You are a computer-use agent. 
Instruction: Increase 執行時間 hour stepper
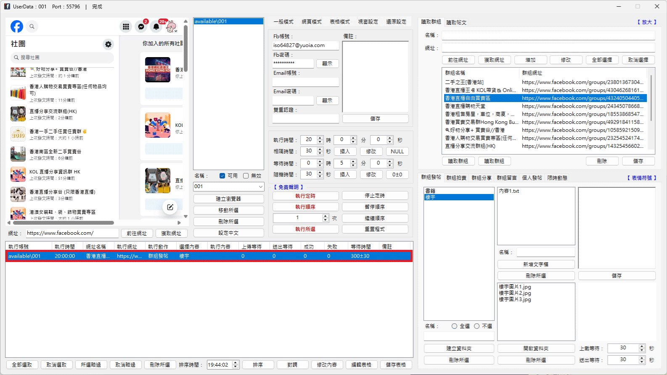click(x=320, y=138)
